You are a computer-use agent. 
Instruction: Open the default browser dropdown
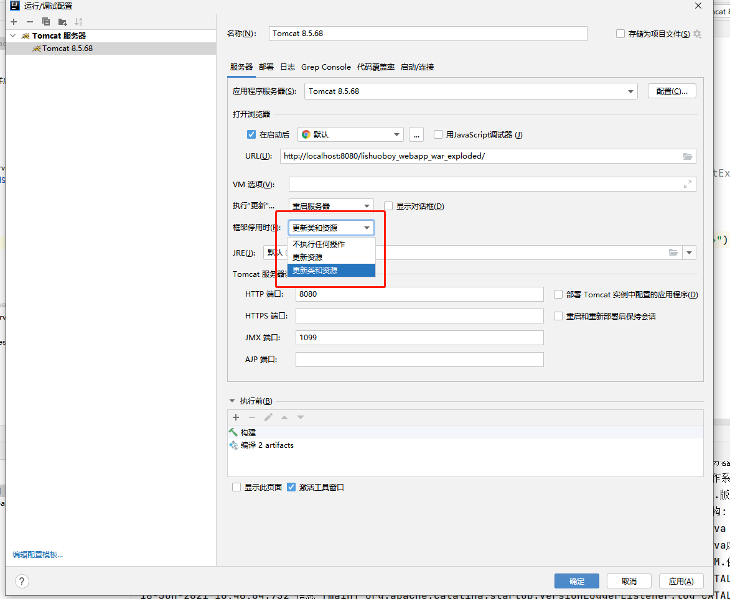(350, 134)
